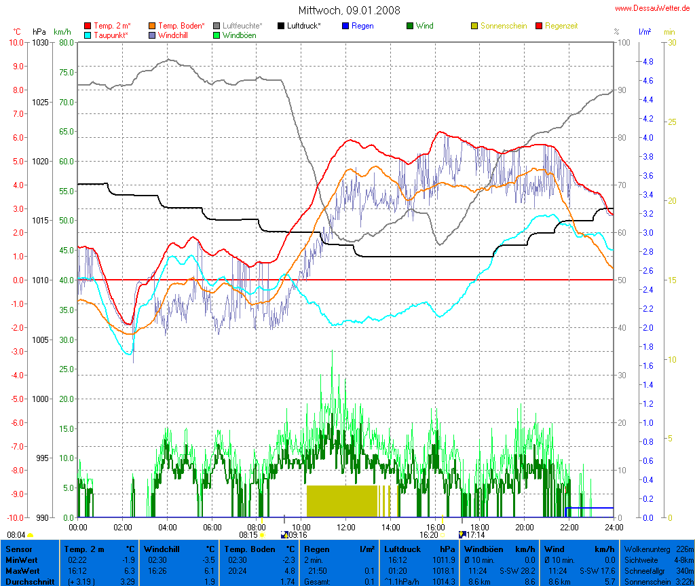Click the cyan Taupunkt legend square
The width and height of the screenshot is (695, 586).
click(x=88, y=35)
